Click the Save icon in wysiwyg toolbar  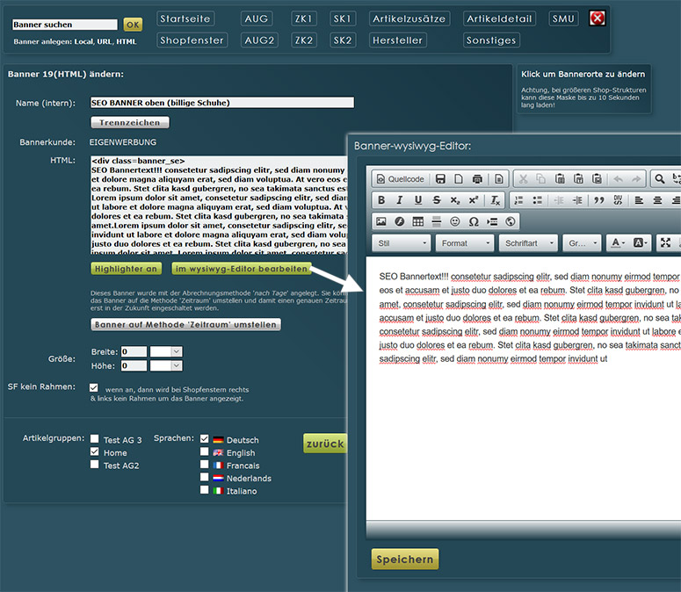(x=440, y=179)
